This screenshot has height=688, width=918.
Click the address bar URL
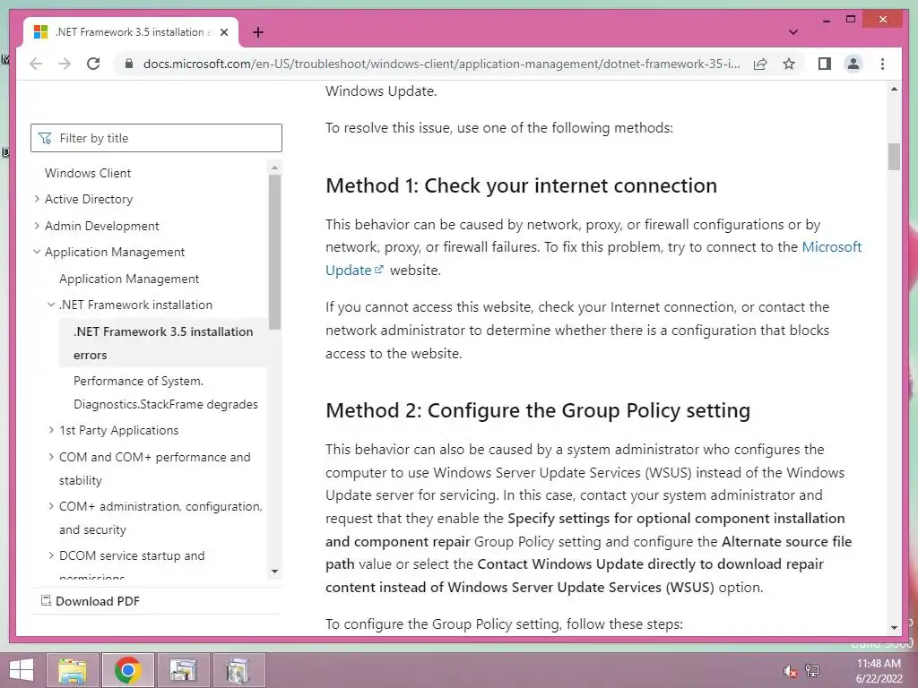pyautogui.click(x=441, y=64)
